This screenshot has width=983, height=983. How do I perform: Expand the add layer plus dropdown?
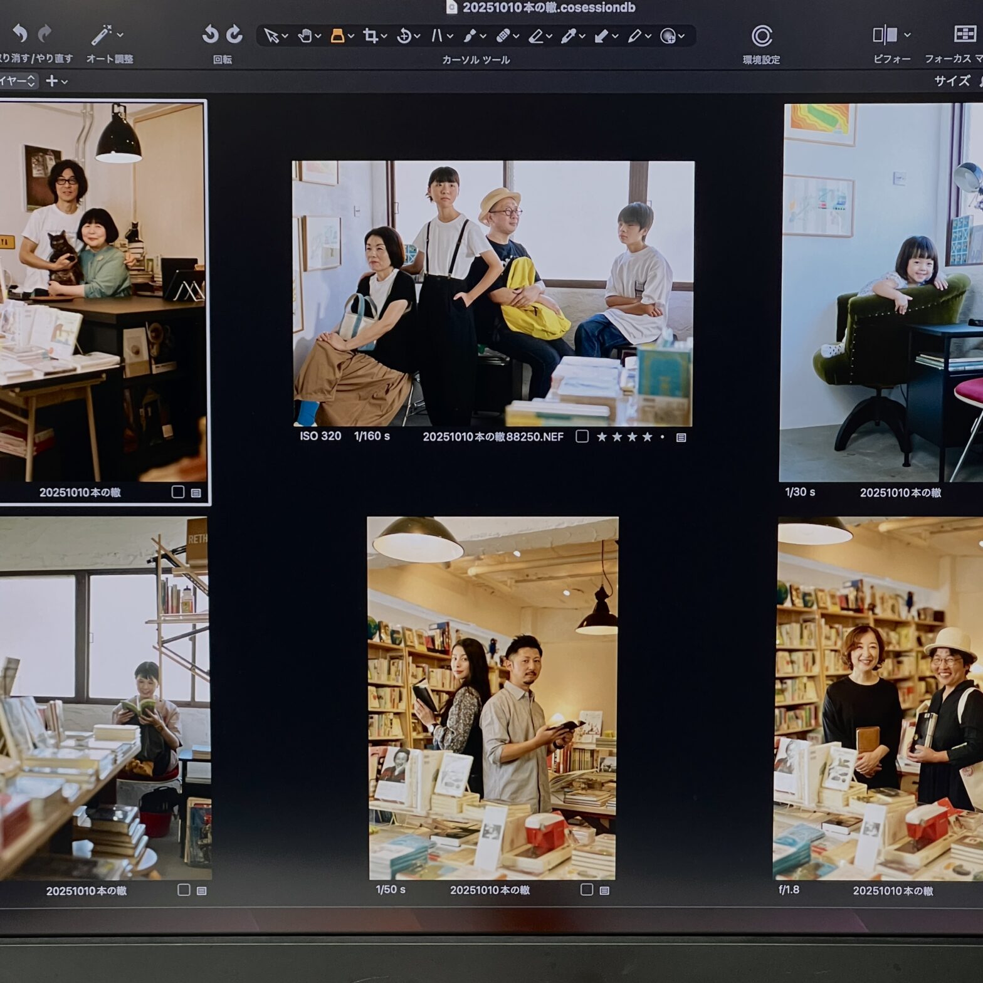pyautogui.click(x=56, y=81)
